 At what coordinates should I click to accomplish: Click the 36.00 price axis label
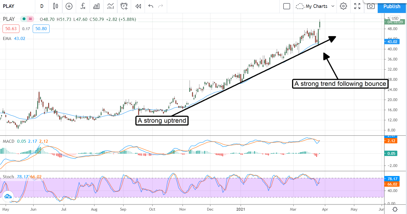pos(393,59)
